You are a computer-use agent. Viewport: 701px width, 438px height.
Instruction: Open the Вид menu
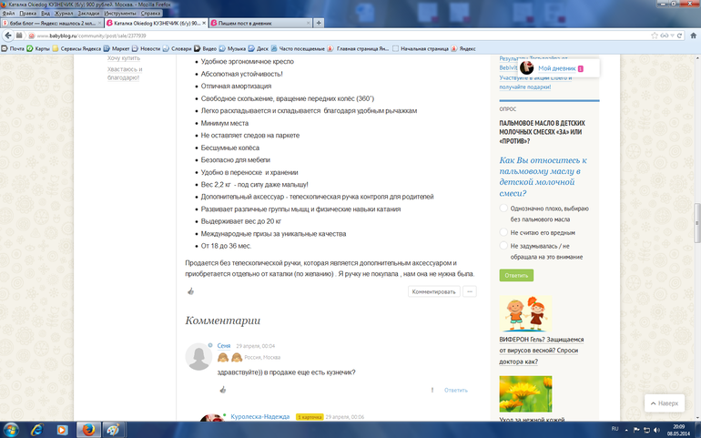coord(46,13)
